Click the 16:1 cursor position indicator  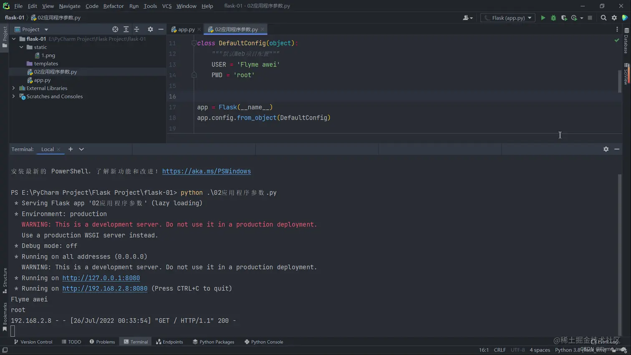[x=484, y=350]
